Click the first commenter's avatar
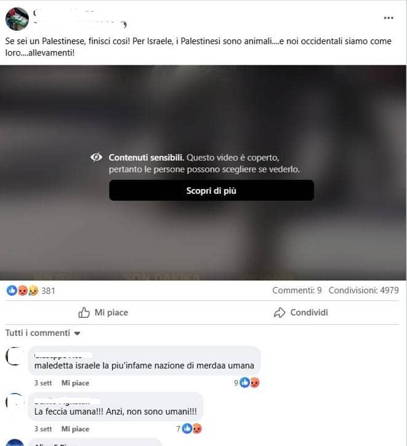 click(x=15, y=356)
